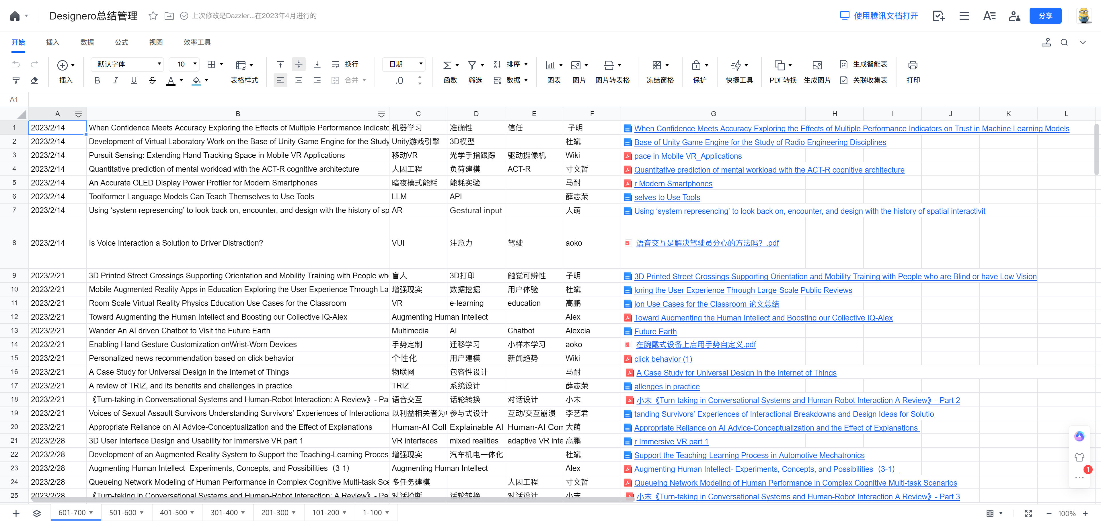The width and height of the screenshot is (1101, 522).
Task: Increase decimal places stepper up
Action: tap(420, 77)
